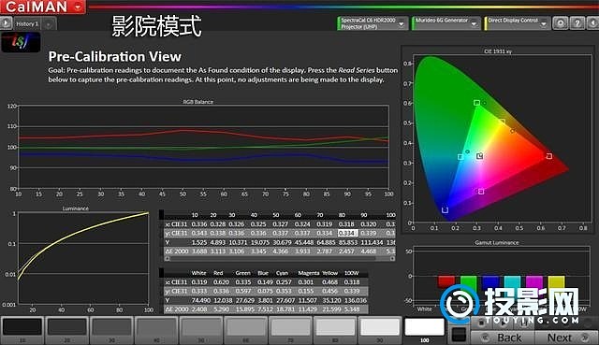Click the ISF logo icon
The height and width of the screenshot is (345, 599).
pyautogui.click(x=21, y=42)
